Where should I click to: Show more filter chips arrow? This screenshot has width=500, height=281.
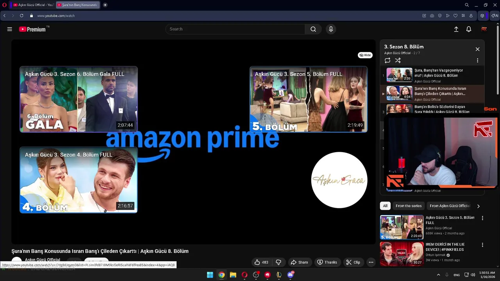[478, 206]
